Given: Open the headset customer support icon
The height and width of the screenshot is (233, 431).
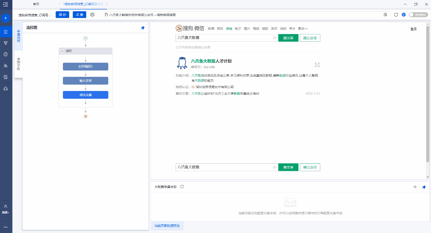Looking at the screenshot, I should pyautogui.click(x=5, y=89).
